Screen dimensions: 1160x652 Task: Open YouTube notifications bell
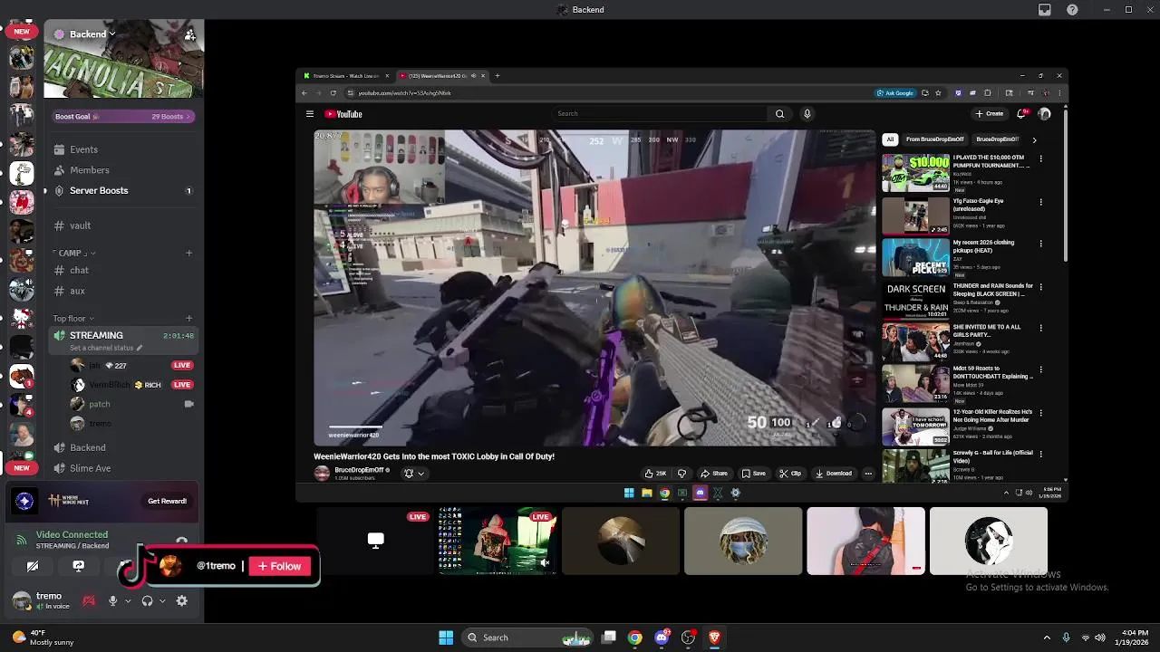[x=1022, y=114]
